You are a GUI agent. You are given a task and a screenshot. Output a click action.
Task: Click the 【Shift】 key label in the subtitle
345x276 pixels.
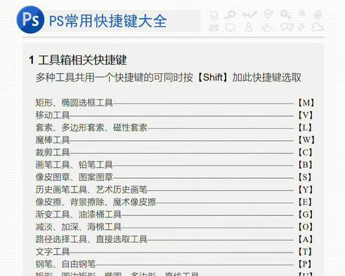point(213,77)
